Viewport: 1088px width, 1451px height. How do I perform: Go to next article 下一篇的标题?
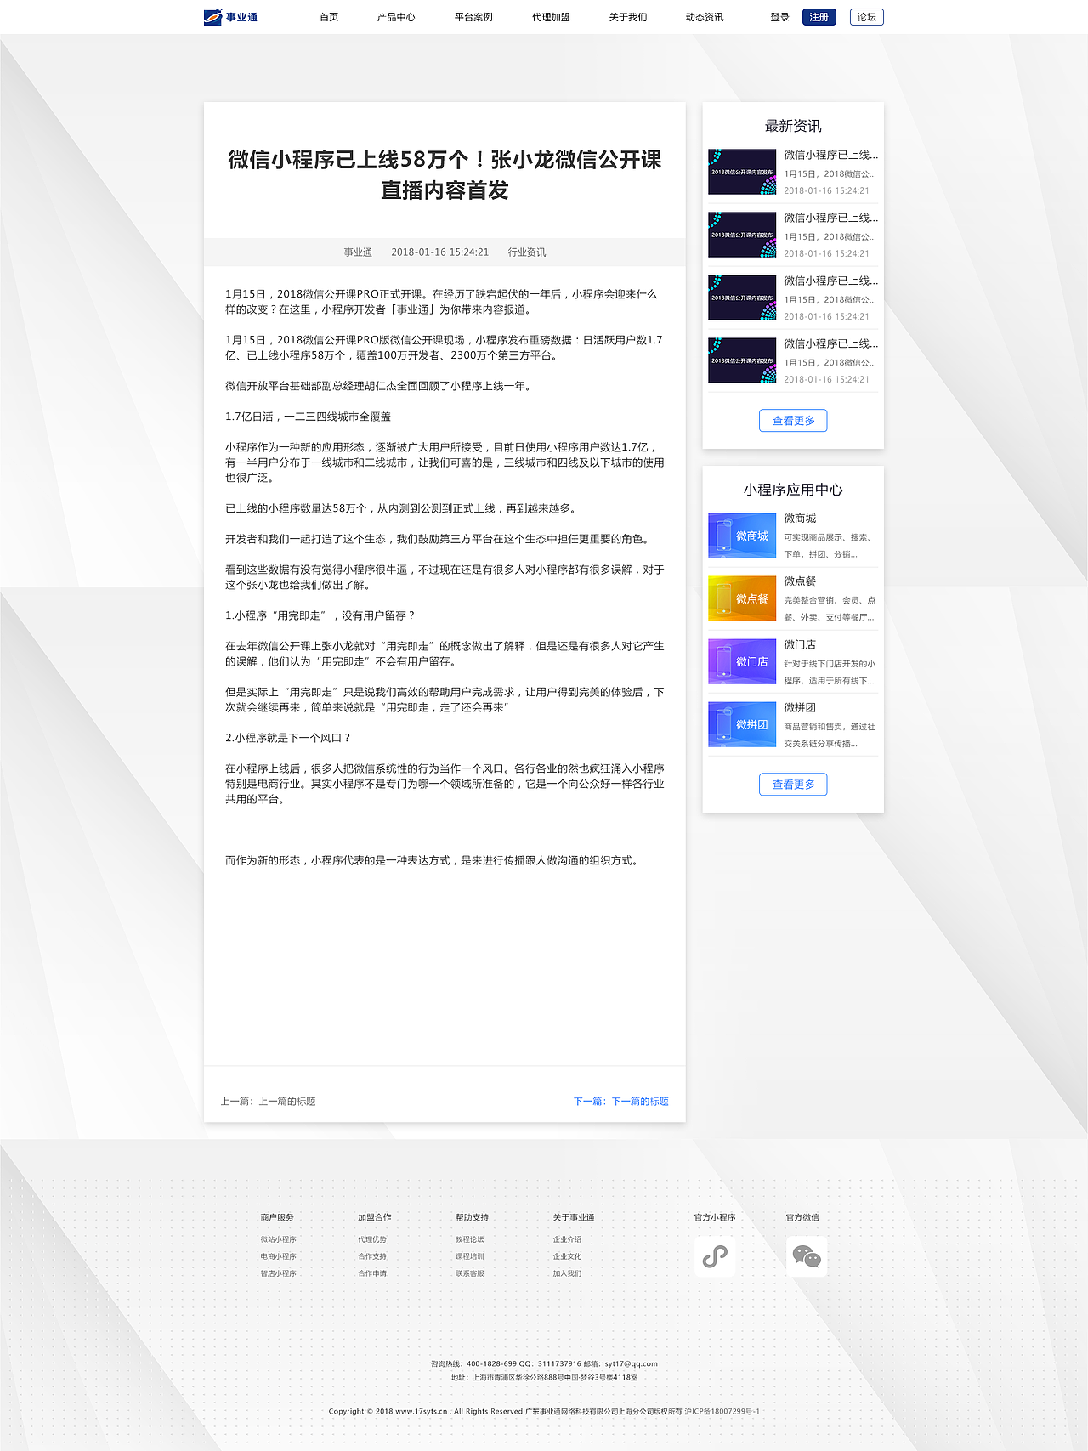[620, 1101]
